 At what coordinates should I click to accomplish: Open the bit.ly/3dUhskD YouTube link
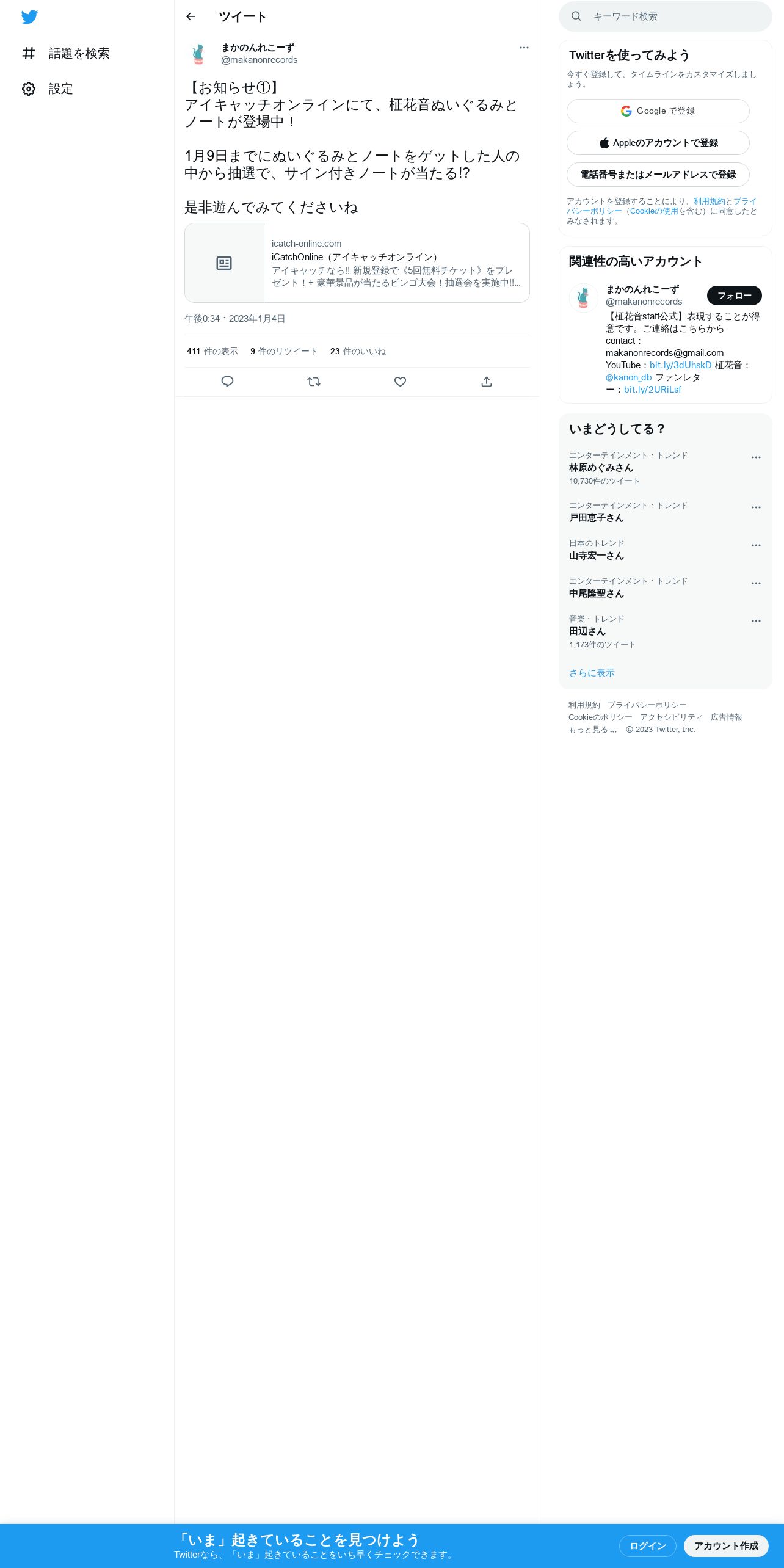pyautogui.click(x=680, y=365)
